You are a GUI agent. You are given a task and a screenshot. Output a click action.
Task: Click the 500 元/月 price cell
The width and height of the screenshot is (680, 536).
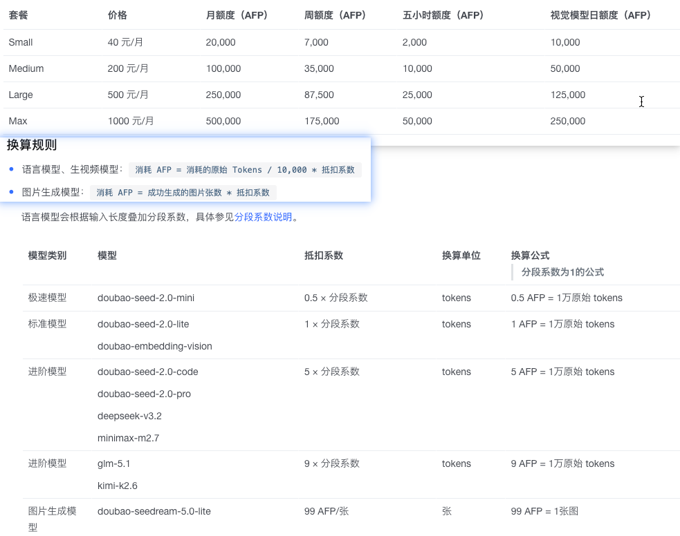128,95
